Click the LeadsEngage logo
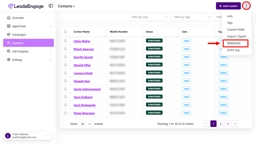This screenshot has height=144, width=256. tap(26, 6)
